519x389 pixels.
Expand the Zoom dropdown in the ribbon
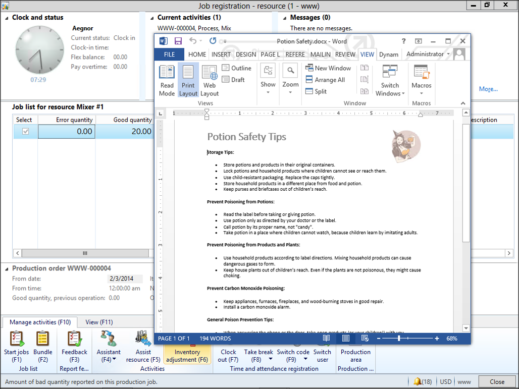[x=290, y=80]
